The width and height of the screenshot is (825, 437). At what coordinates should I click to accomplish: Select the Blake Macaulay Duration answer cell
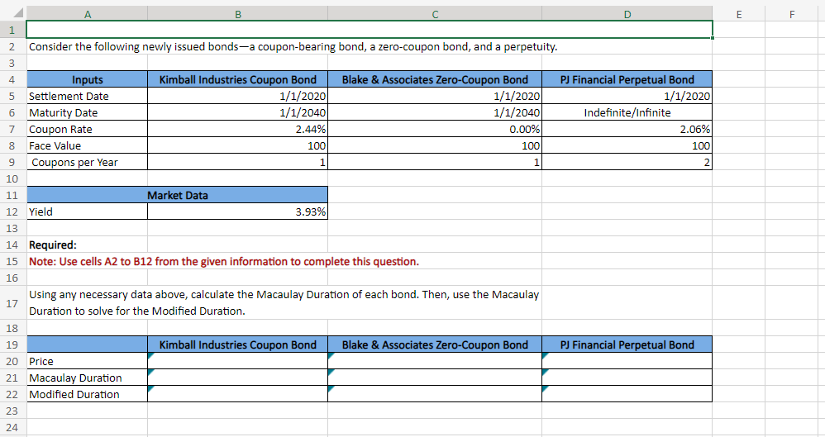[x=435, y=378]
